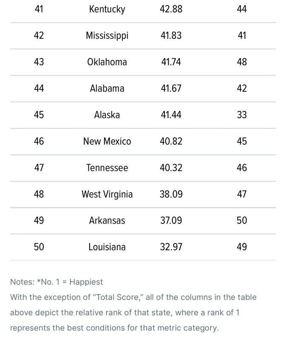
Task: Click overall rank 42 for Mississippi
Action: pos(39,35)
